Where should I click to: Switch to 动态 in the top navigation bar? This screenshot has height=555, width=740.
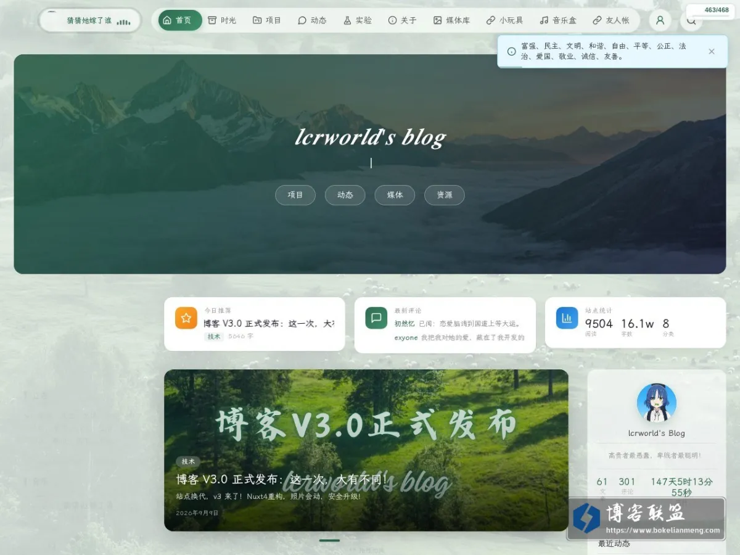point(312,20)
